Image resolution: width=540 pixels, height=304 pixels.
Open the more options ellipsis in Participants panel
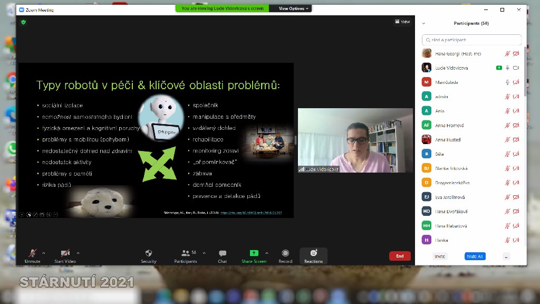point(506,256)
